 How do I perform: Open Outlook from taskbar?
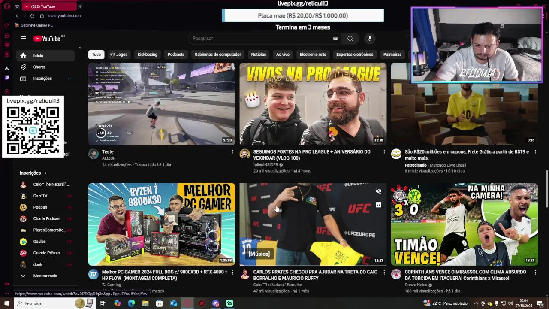point(174,303)
